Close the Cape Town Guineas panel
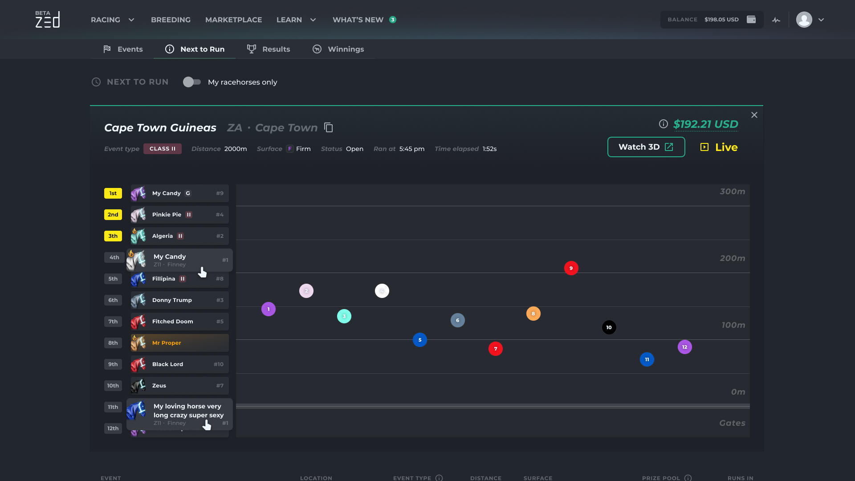Image resolution: width=855 pixels, height=481 pixels. point(754,115)
